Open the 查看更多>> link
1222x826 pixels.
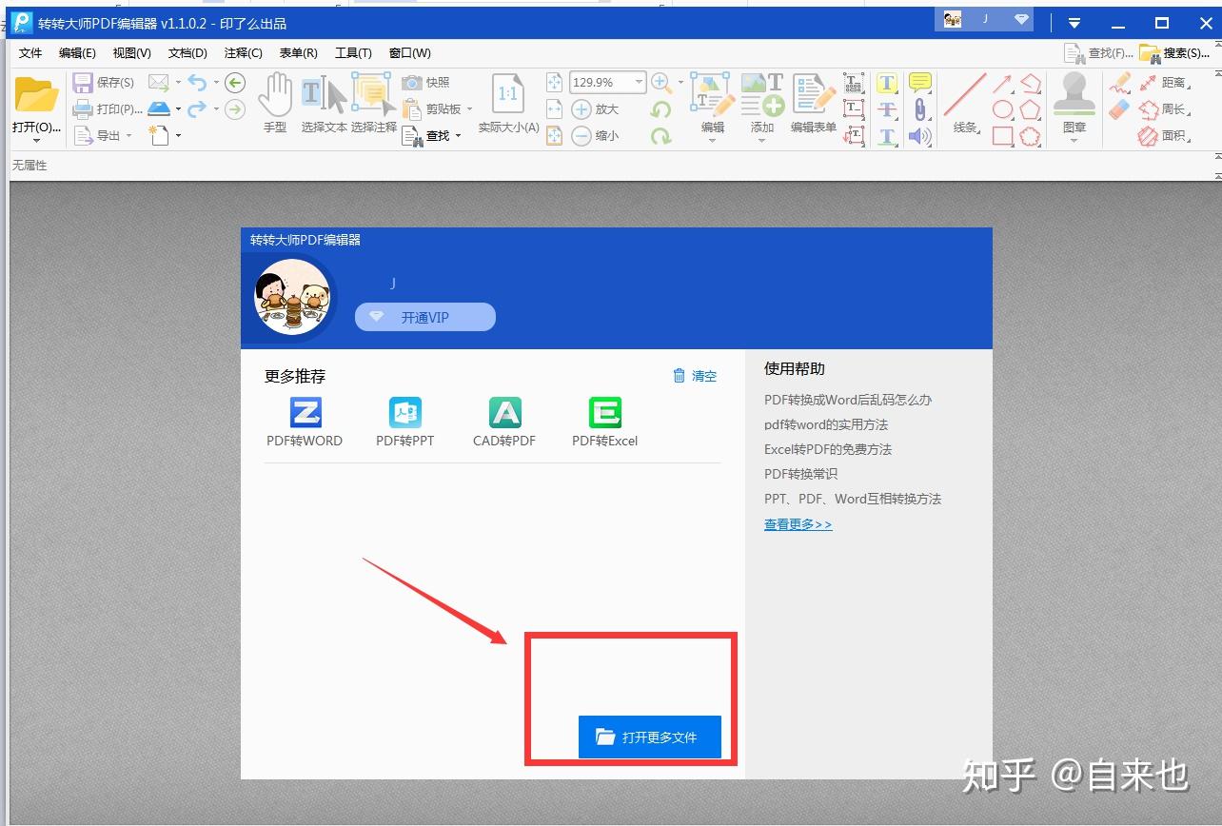coord(798,524)
